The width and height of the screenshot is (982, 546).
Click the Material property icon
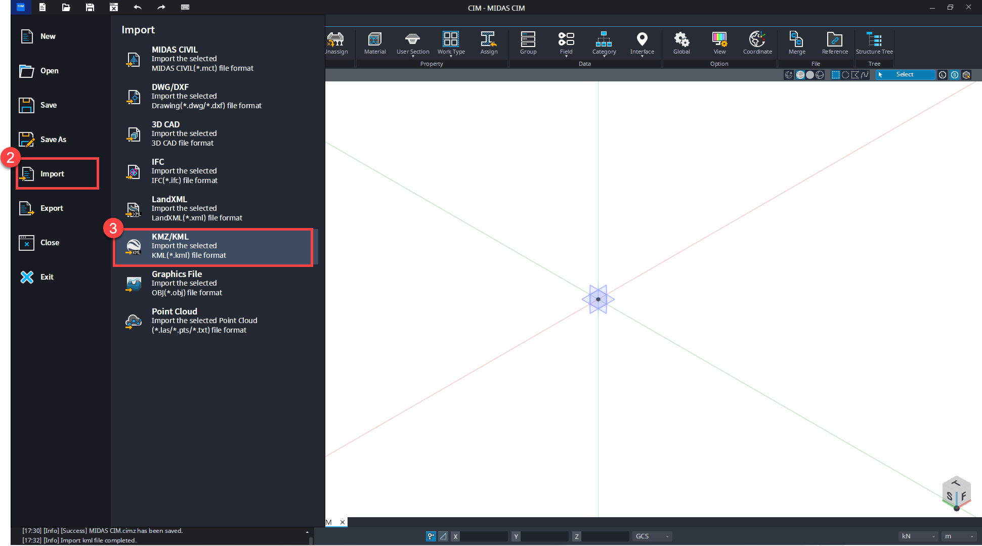pyautogui.click(x=375, y=43)
